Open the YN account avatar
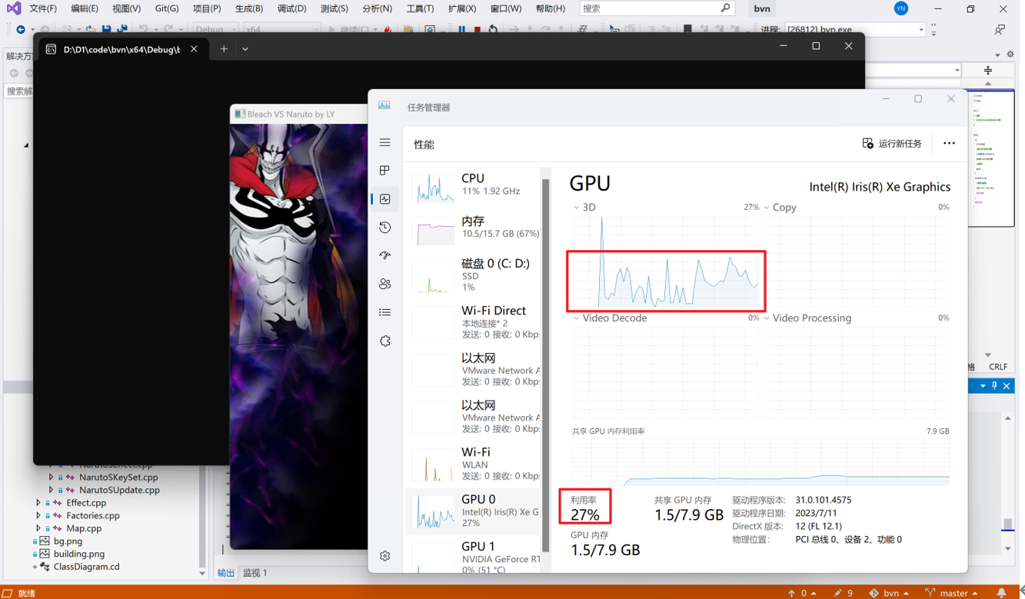Image resolution: width=1025 pixels, height=599 pixels. (901, 8)
